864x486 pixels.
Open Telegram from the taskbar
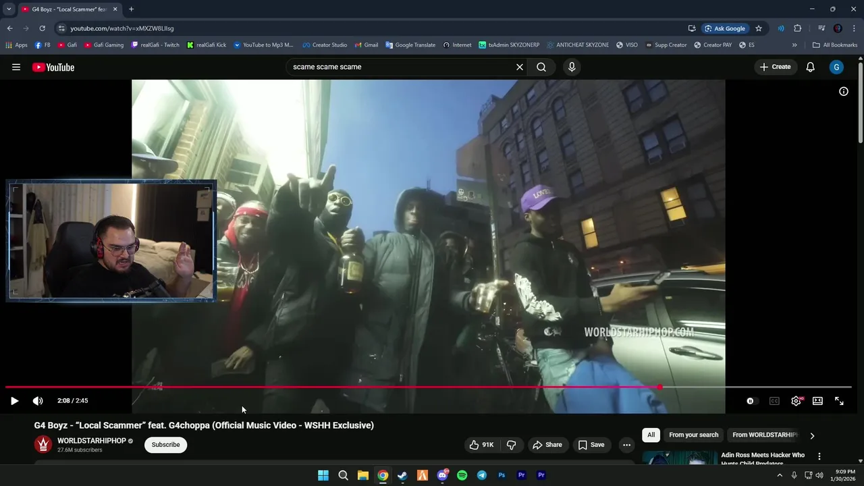[481, 475]
